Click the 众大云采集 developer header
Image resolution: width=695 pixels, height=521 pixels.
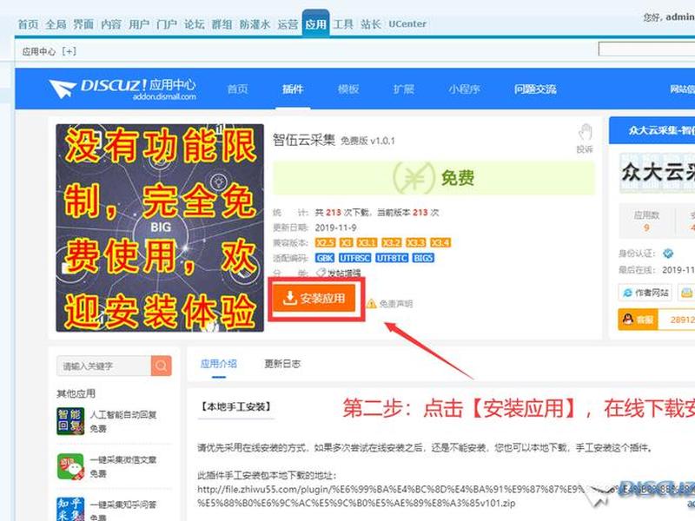652,130
